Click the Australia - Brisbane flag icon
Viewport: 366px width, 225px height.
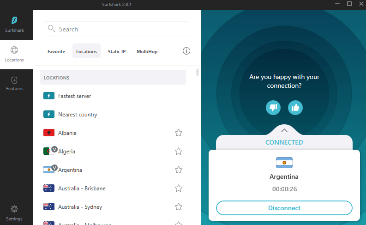pos(49,188)
